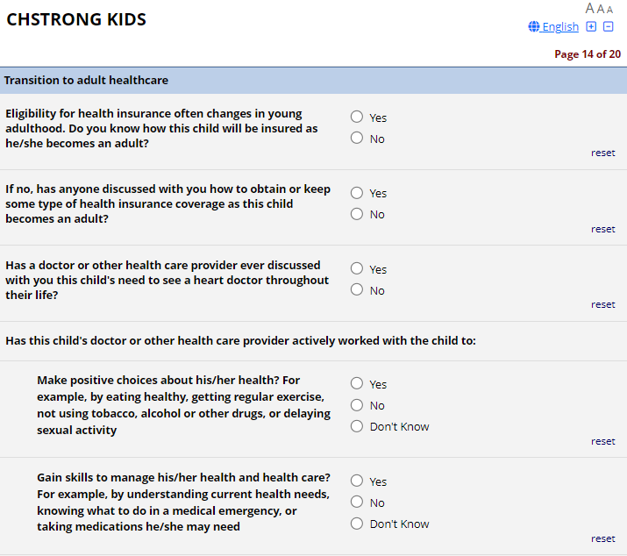The width and height of the screenshot is (627, 556).
Task: Mark No for lifelong heart doctor discussion
Action: pyautogui.click(x=357, y=289)
